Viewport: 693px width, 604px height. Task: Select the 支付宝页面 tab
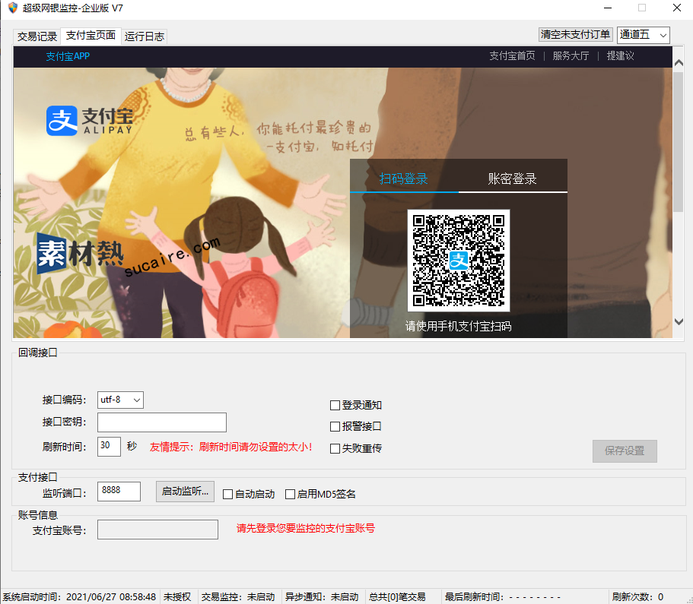coord(91,35)
